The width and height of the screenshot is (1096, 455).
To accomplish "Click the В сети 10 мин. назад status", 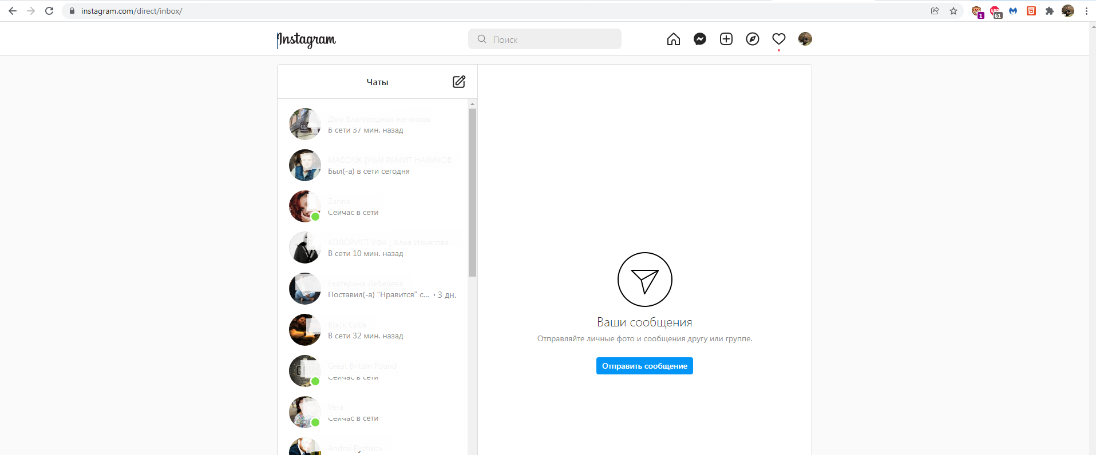I will click(365, 254).
